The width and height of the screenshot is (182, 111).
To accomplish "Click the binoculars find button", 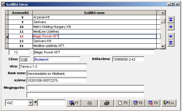I will 90,103.
